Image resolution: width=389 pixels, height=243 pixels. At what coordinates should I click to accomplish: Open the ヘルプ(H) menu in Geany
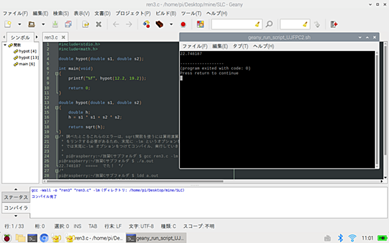pyautogui.click(x=217, y=13)
